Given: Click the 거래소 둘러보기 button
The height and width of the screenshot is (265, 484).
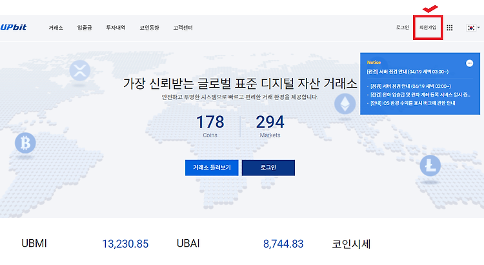Looking at the screenshot, I should 212,168.
